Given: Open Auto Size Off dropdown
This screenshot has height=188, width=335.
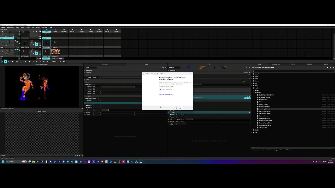Looking at the screenshot, I should pyautogui.click(x=97, y=94).
